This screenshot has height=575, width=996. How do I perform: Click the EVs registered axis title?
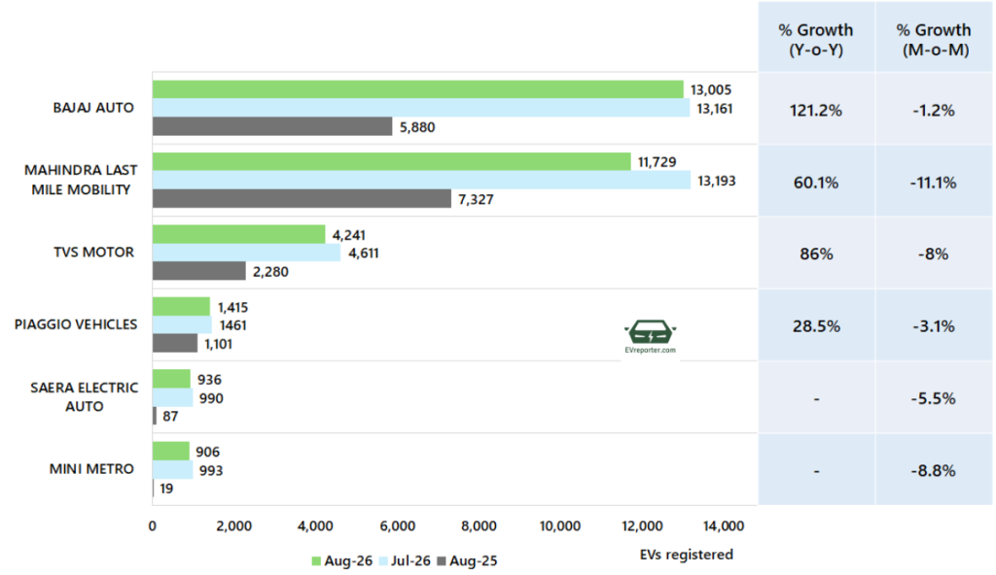[x=686, y=555]
